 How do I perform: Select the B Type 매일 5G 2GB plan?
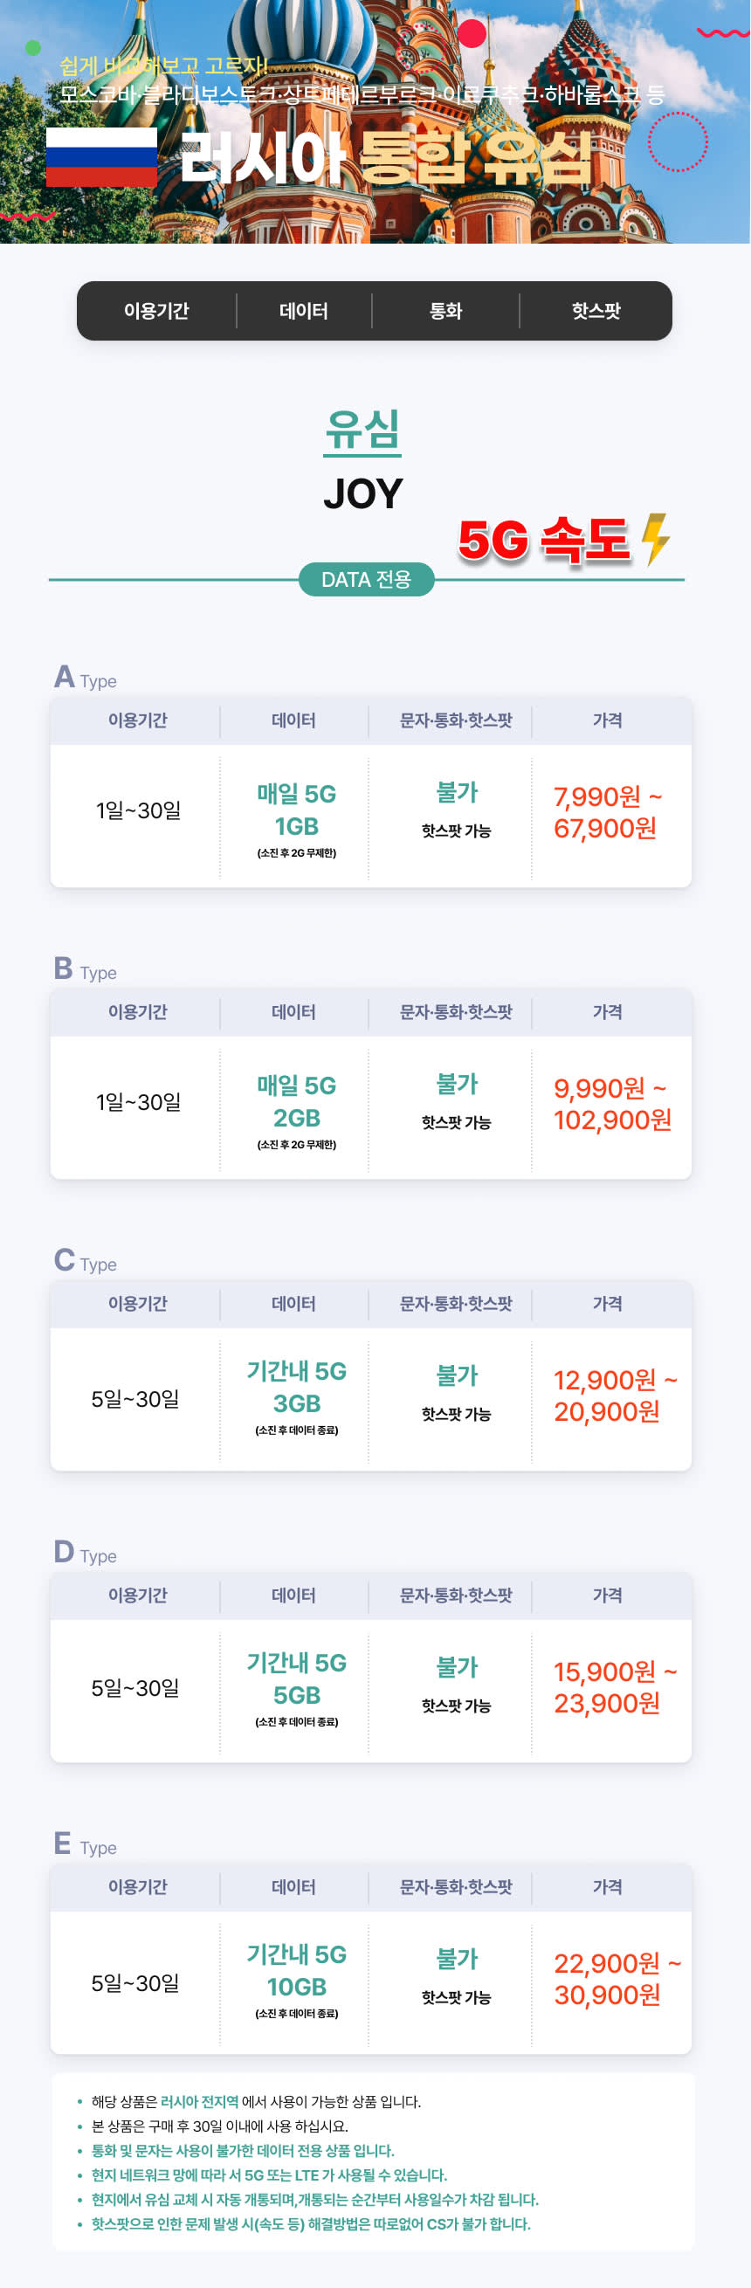click(x=297, y=1101)
